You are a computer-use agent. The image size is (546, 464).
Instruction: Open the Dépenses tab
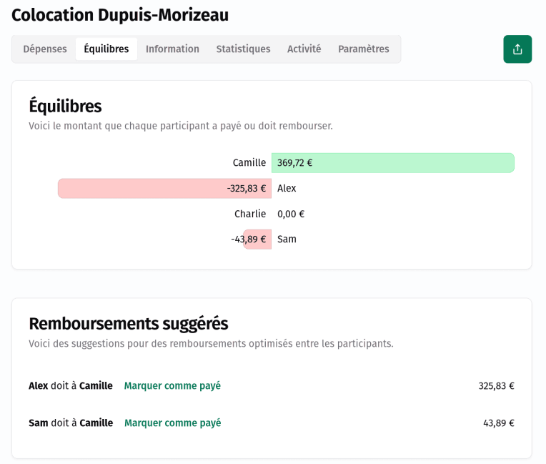[x=44, y=49]
